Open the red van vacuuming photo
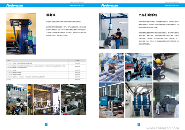The height and width of the screenshot is (130, 185). click(x=139, y=67)
